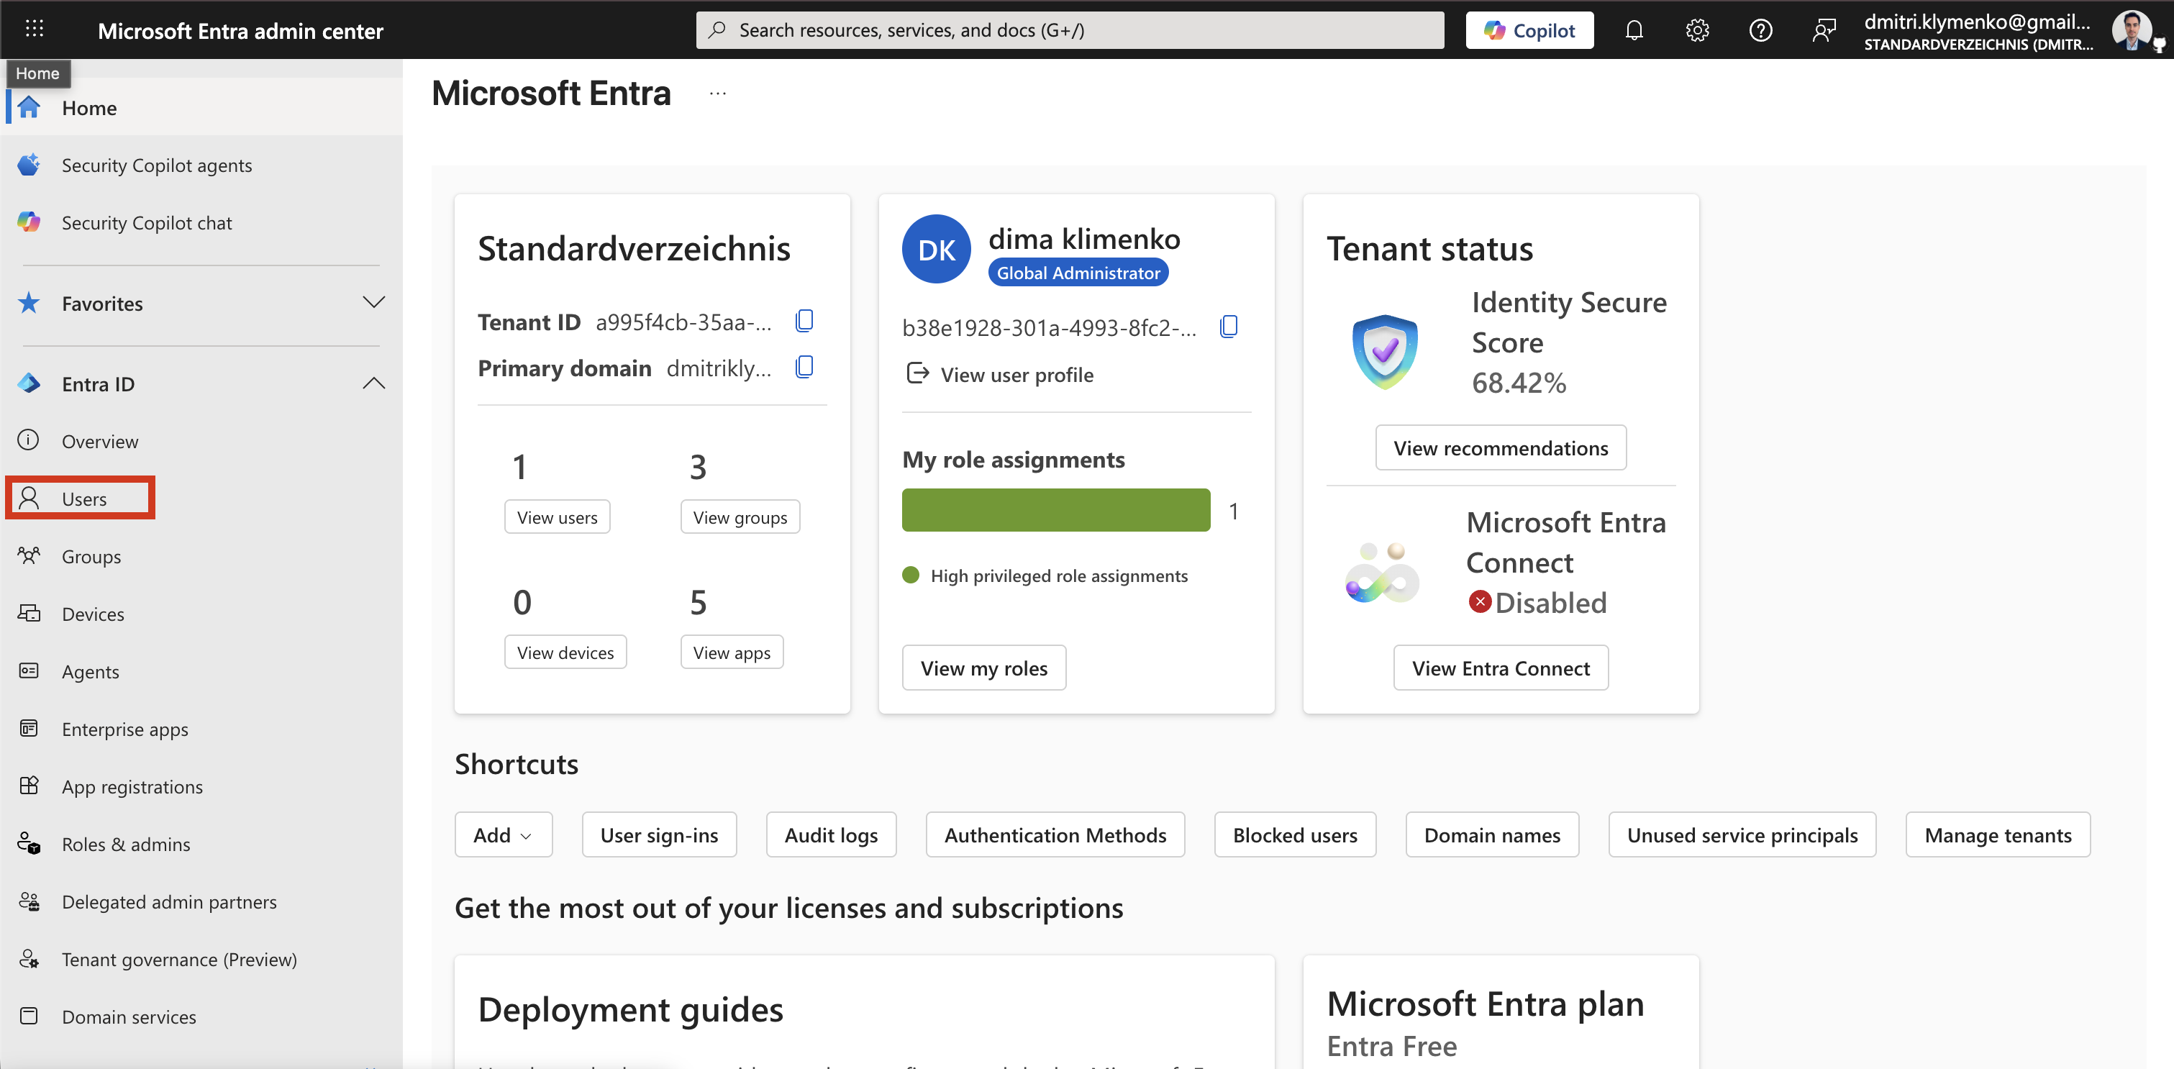Click the Security Copilot chat icon
The image size is (2174, 1069).
[29, 222]
